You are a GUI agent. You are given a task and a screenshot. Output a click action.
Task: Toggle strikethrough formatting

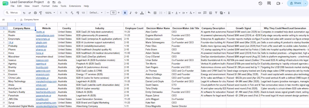click(136, 13)
